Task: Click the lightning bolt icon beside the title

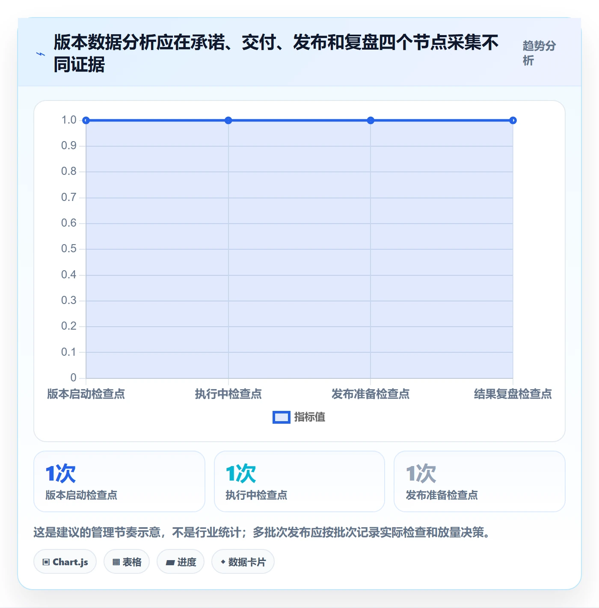Action: pyautogui.click(x=41, y=54)
